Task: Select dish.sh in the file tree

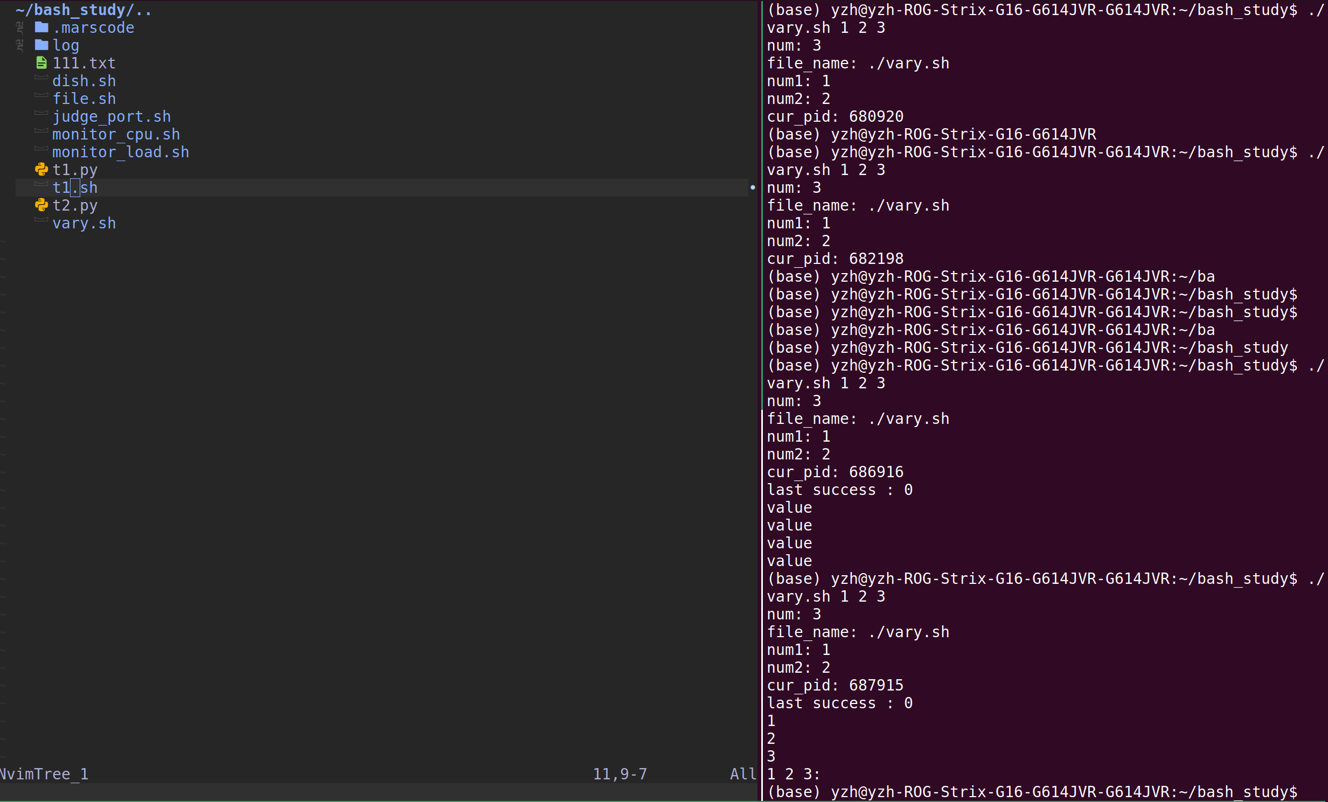Action: click(84, 81)
